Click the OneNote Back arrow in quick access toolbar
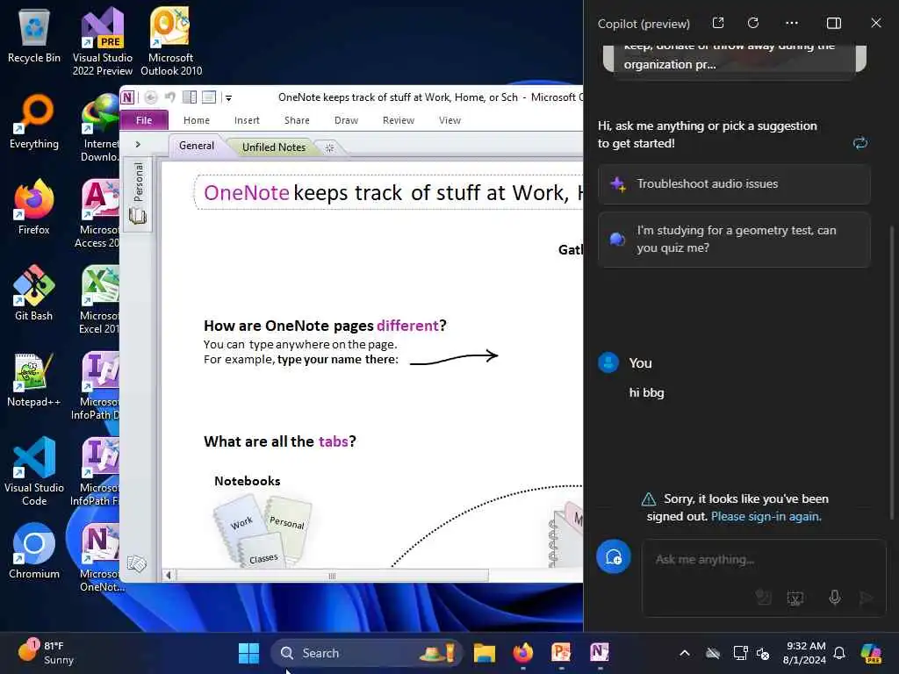 click(151, 97)
